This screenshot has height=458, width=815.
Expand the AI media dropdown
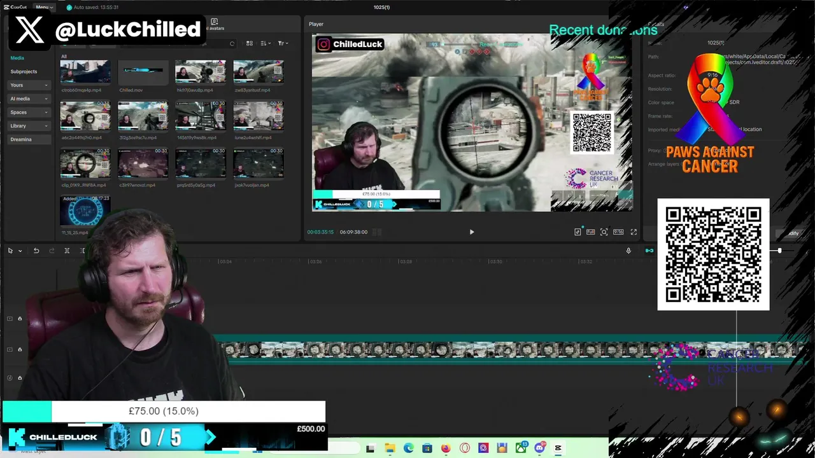pos(29,99)
